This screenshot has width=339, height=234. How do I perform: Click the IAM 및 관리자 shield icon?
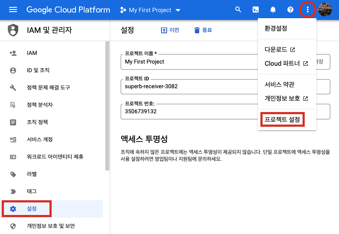click(13, 30)
